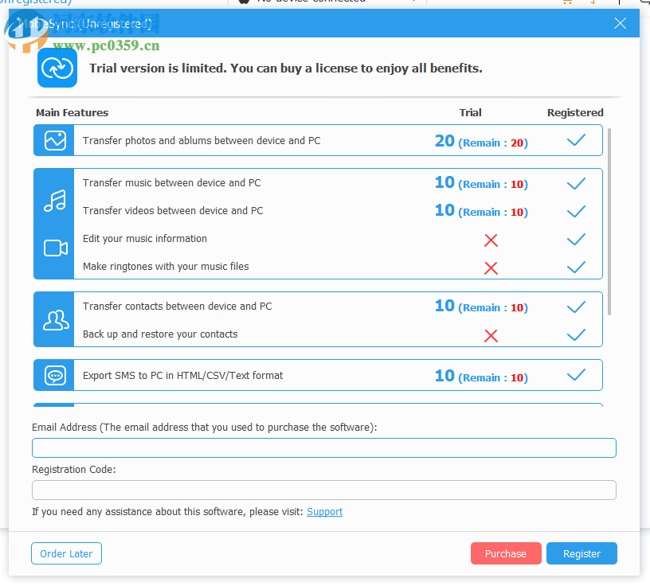Click Registered checkmark for Edit music information row
Screen dimensions: 650x586
[576, 239]
